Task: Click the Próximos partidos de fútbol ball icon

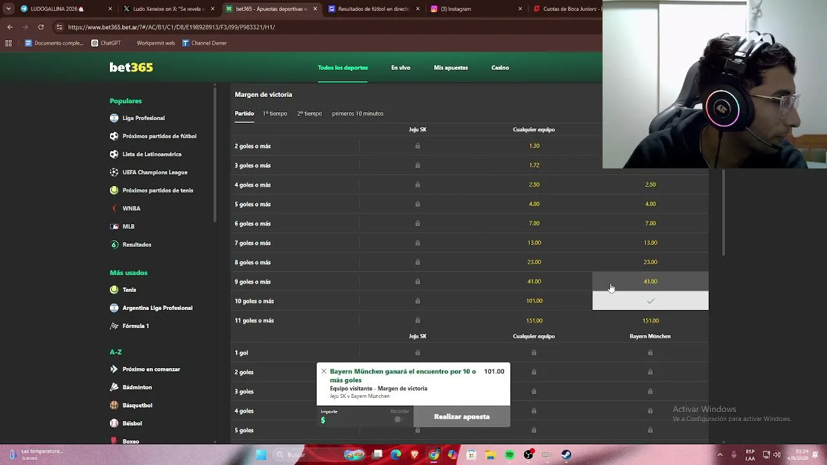Action: click(x=114, y=136)
